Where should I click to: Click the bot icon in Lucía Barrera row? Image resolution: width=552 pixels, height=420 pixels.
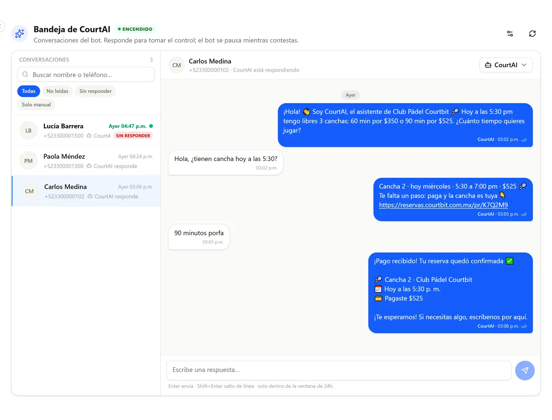89,136
